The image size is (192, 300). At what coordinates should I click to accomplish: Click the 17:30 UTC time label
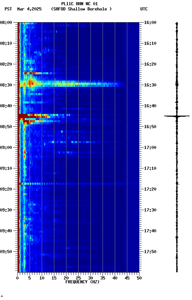point(150,210)
